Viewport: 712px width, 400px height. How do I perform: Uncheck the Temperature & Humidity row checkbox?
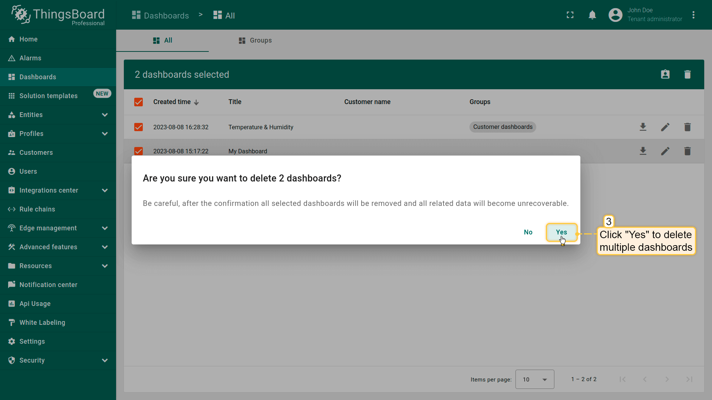[x=138, y=127]
